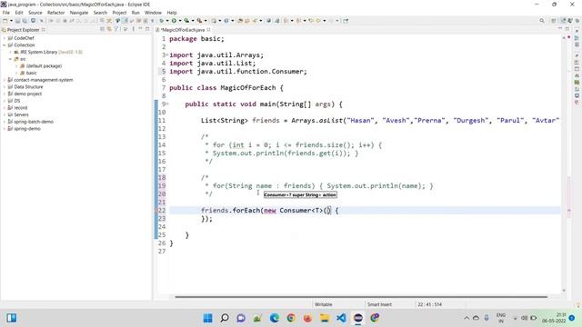Toggle Link with Editor in Project Explorer
582x327 pixels.
point(109,29)
